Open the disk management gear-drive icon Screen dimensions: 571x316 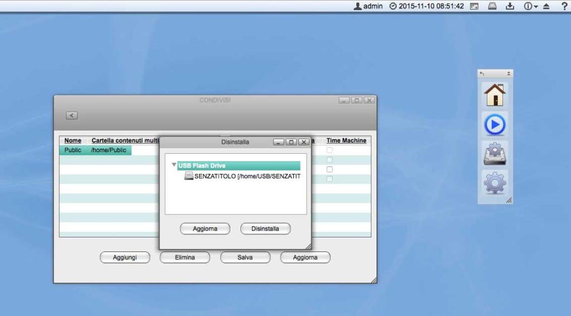tap(495, 154)
